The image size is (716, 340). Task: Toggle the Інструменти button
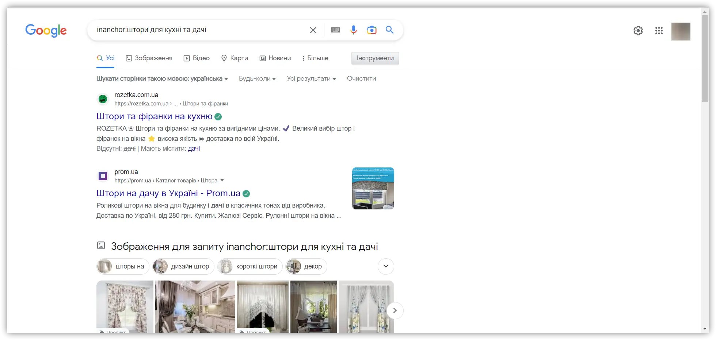pyautogui.click(x=375, y=58)
